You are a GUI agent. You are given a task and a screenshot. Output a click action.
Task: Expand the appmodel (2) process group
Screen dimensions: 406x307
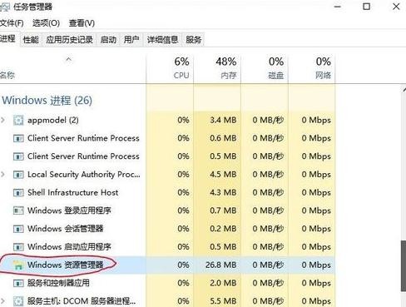click(3, 120)
